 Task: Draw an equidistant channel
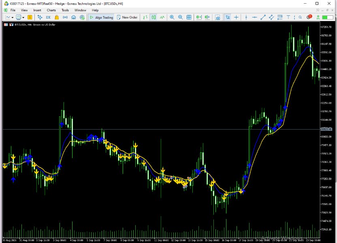(271, 17)
